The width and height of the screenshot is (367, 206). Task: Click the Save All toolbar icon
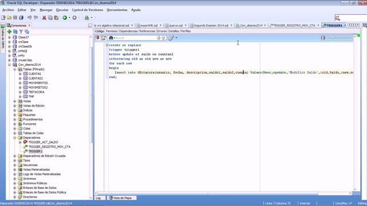coord(21,18)
